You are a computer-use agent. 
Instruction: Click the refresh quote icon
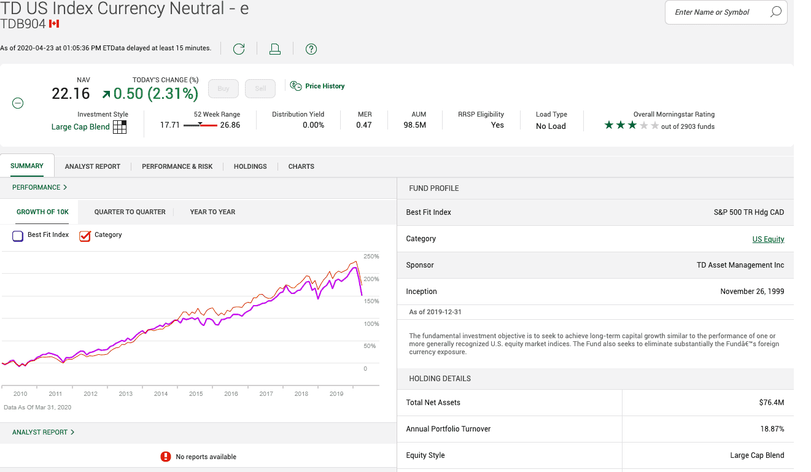point(239,49)
